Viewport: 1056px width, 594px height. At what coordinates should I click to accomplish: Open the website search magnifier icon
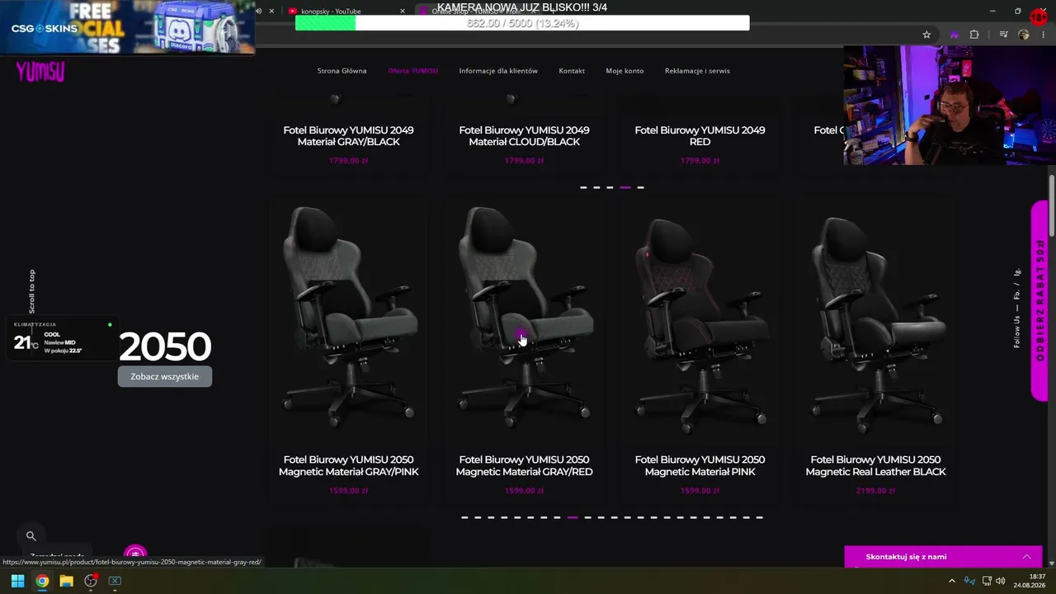(31, 535)
